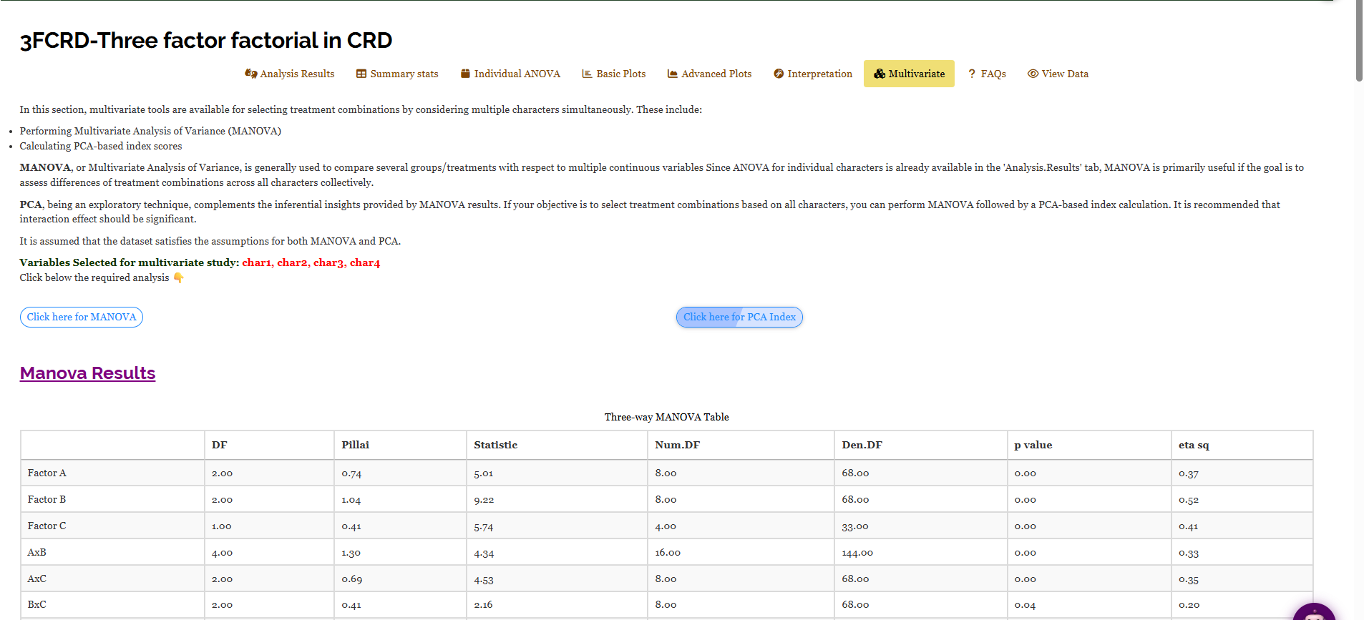The image size is (1364, 620).
Task: Click p value 0.04 in BxC row
Action: (x=1025, y=605)
